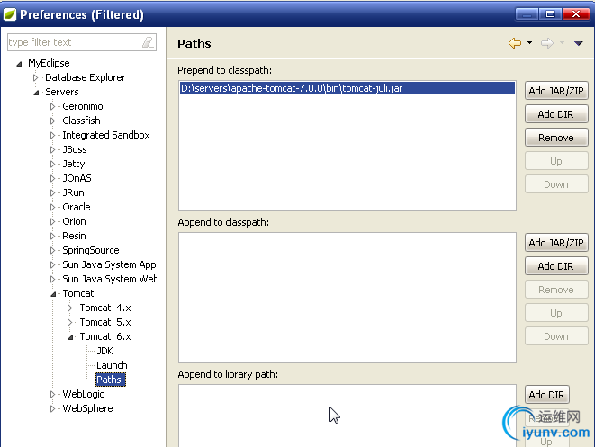This screenshot has height=447, width=595.
Task: Expand the Geronimo server node
Action: [x=52, y=106]
